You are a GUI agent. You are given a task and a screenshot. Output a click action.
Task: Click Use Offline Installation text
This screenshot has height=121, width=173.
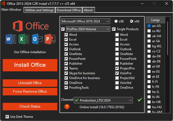tap(30, 52)
